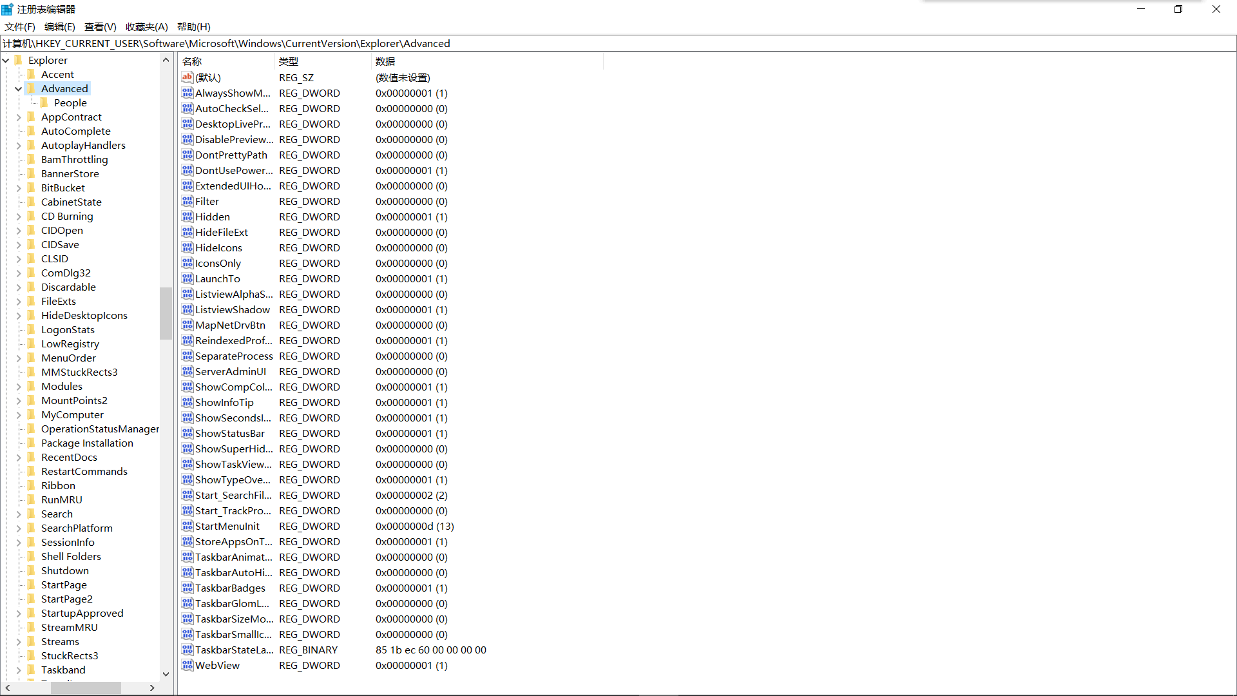Click the data 85 1b ec 60 00 00 00 00

pyautogui.click(x=431, y=650)
